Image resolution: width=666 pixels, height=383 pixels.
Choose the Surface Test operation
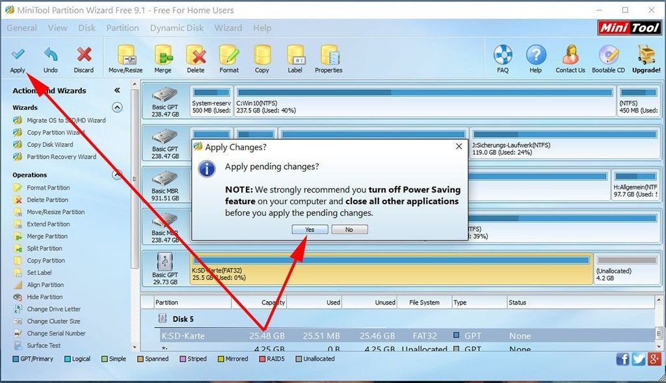click(x=44, y=346)
